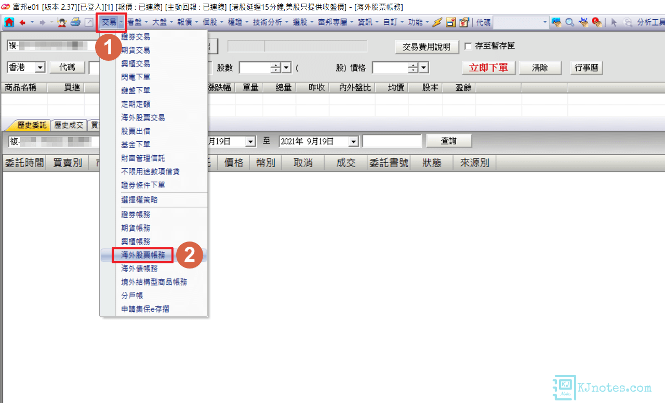Click the pop-out window arrow icon
This screenshot has width=665, height=403.
(x=89, y=22)
